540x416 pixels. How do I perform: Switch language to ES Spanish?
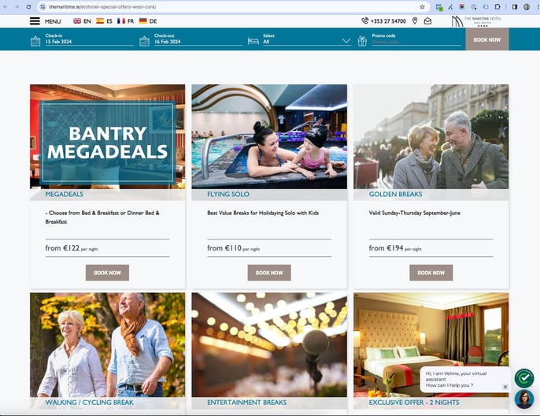point(105,21)
